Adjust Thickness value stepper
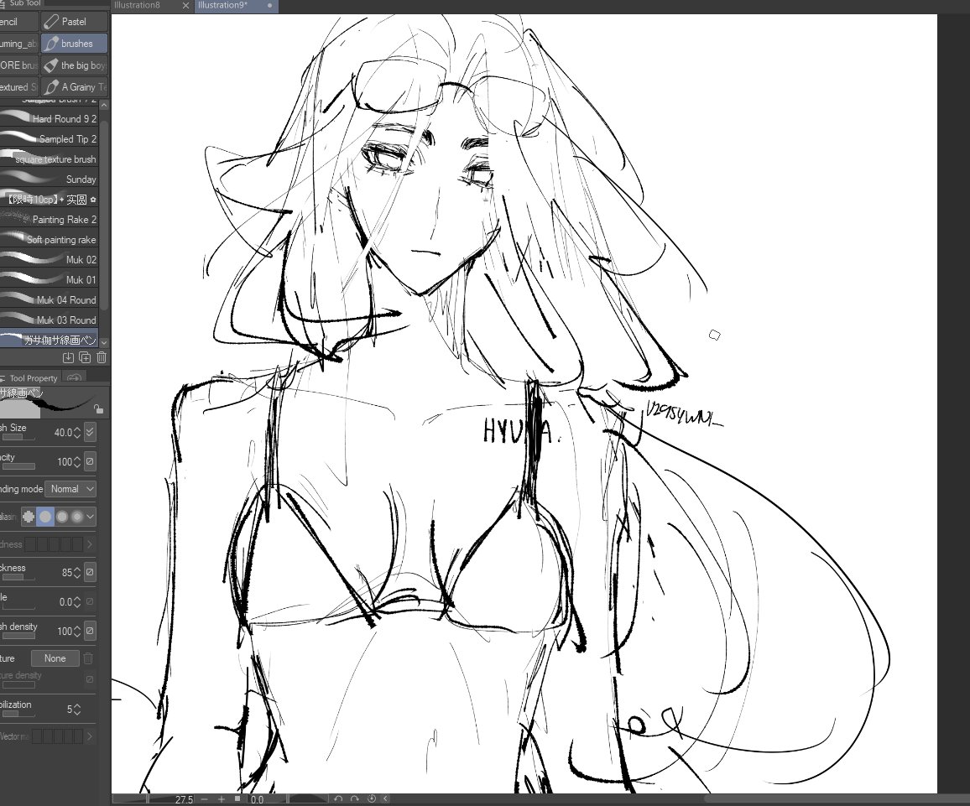Viewport: 970px width, 806px height. (77, 572)
